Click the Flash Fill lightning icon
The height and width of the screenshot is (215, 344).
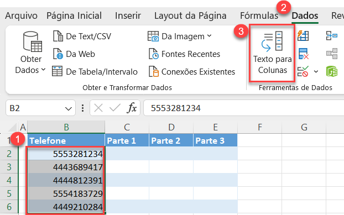click(303, 36)
